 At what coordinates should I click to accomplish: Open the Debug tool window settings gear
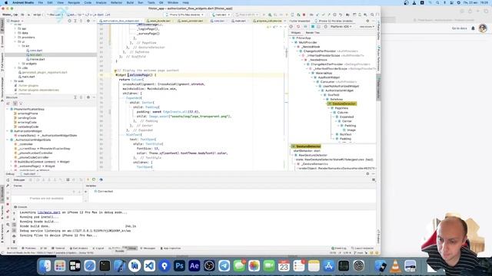(x=367, y=174)
